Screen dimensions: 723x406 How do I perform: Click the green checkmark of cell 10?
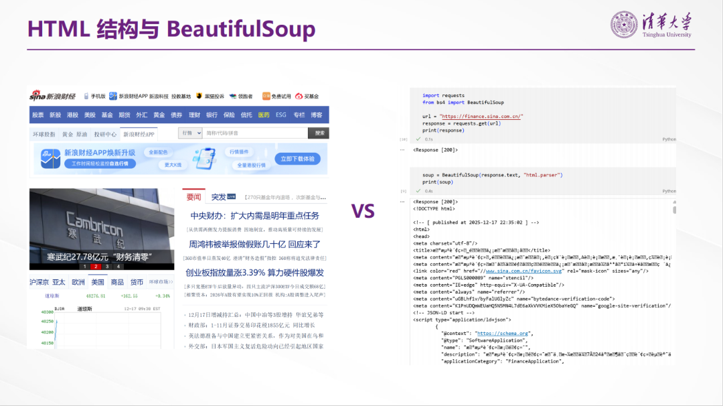tap(418, 139)
